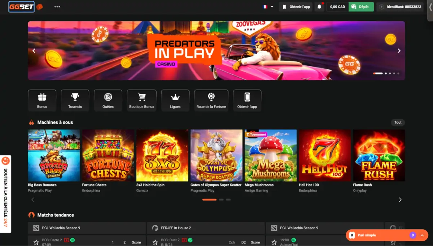433x246 pixels.
Task: Select the third slots carousel indicator
Action: [x=228, y=199]
